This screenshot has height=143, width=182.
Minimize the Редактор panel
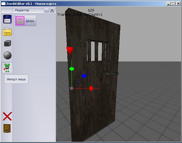(46, 10)
